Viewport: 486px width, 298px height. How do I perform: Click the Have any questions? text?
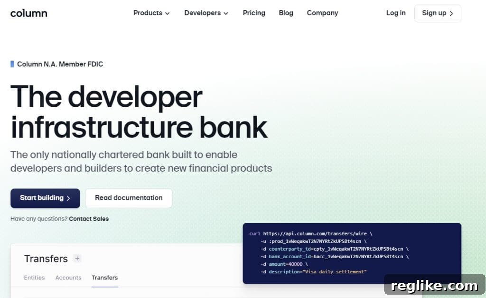[x=39, y=219]
